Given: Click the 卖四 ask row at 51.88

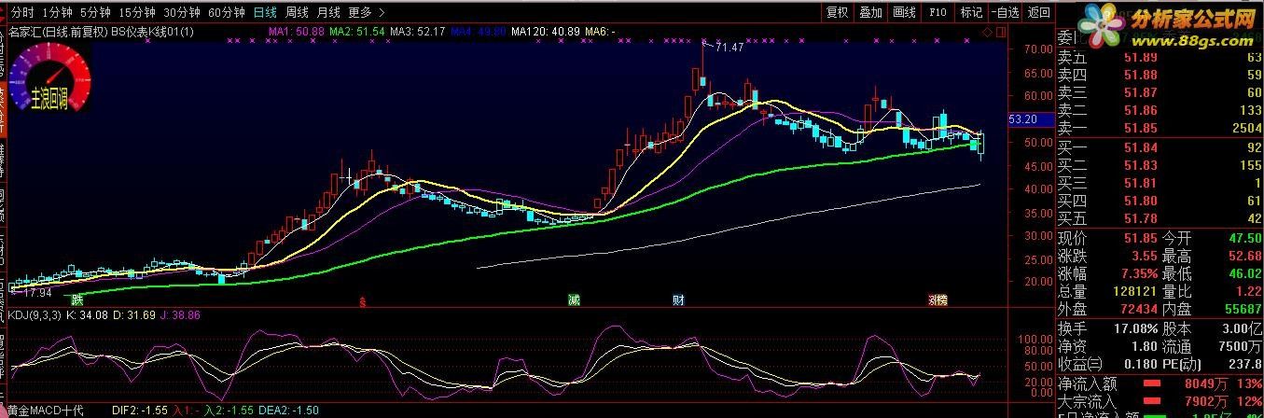Looking at the screenshot, I should [x=1160, y=75].
